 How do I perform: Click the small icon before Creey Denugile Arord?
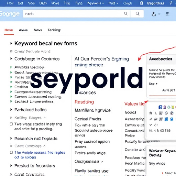11,51
